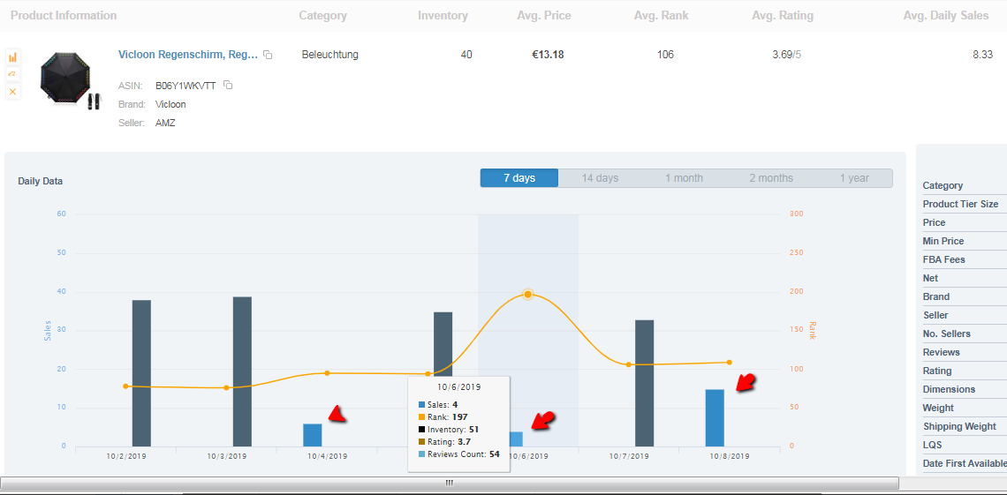Click the ASIN text B06Y1WKVTT
The height and width of the screenshot is (495, 1007).
(185, 86)
